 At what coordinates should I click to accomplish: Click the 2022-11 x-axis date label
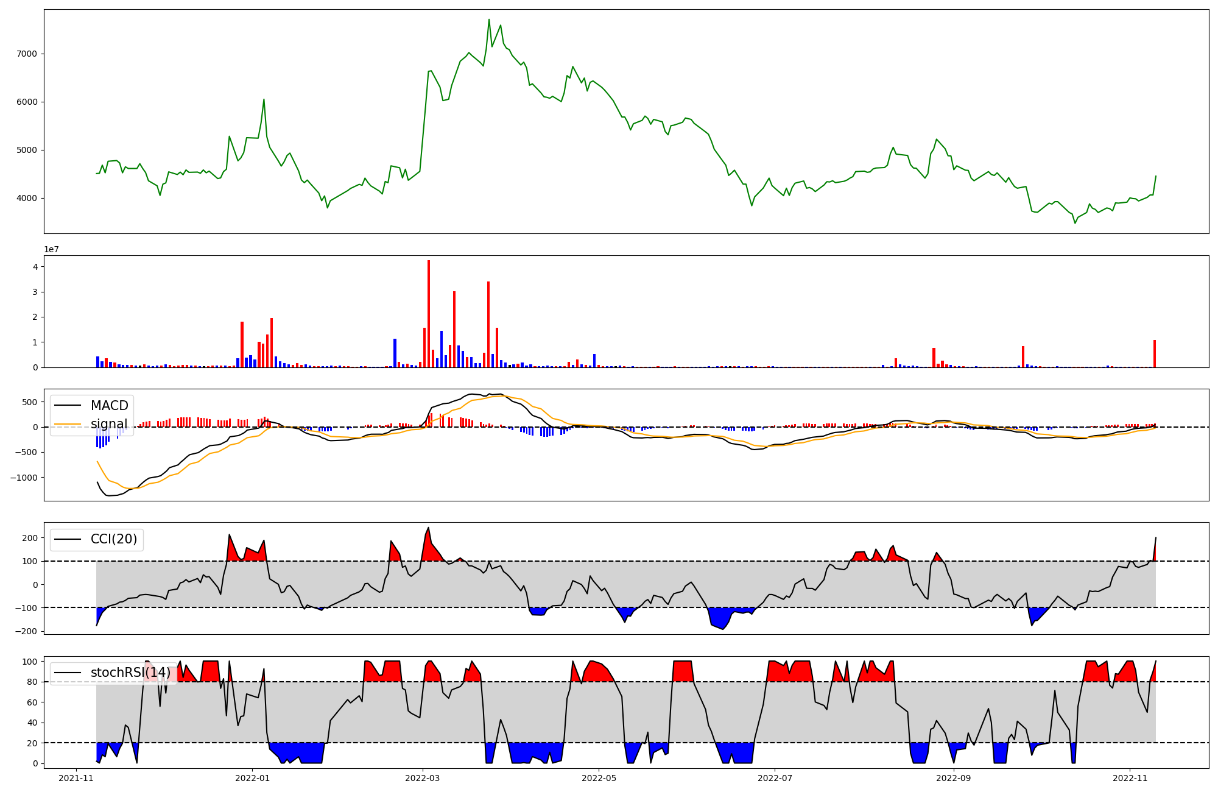click(x=1130, y=778)
